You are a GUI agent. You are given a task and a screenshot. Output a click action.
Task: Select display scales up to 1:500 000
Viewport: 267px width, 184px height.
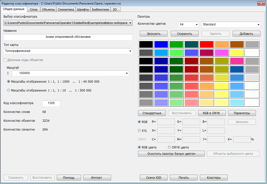click(x=9, y=90)
